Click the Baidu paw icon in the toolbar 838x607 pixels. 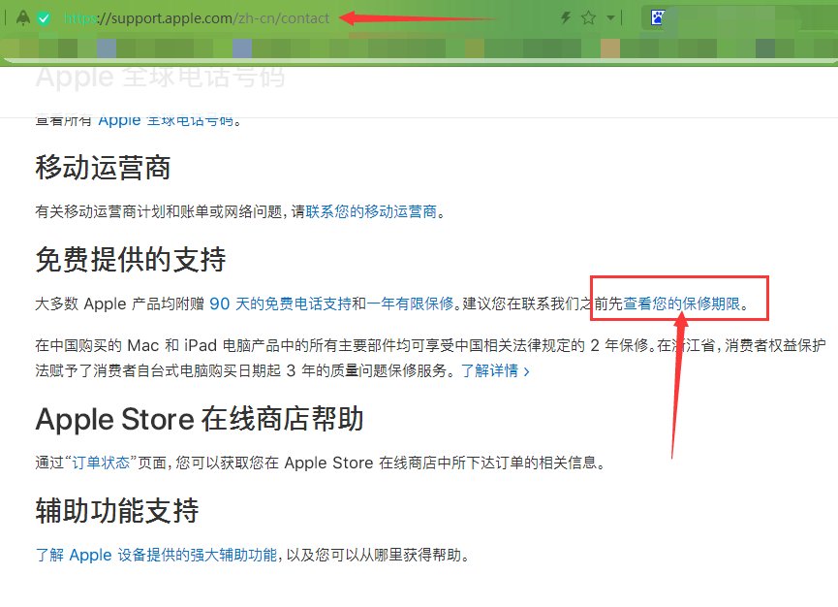(x=657, y=16)
